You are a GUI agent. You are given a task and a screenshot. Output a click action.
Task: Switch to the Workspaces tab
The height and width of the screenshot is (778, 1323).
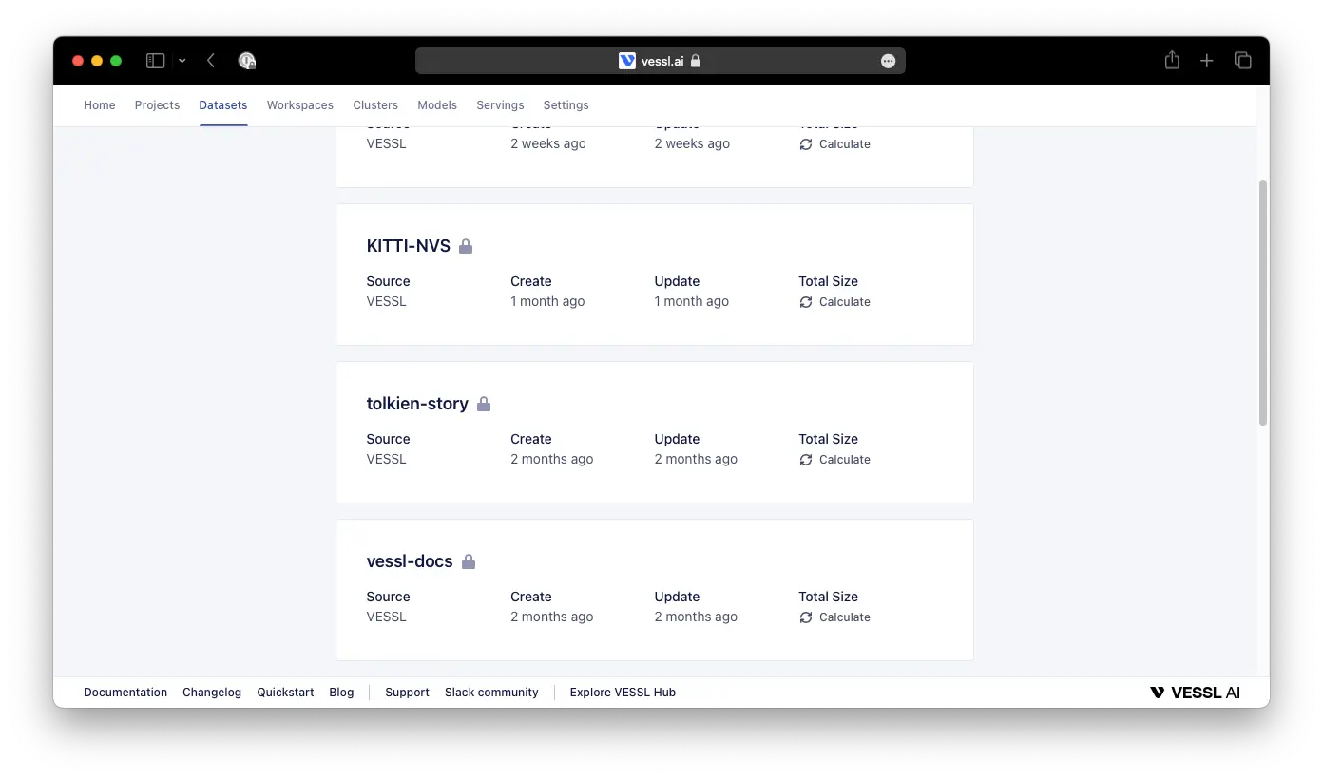300,105
